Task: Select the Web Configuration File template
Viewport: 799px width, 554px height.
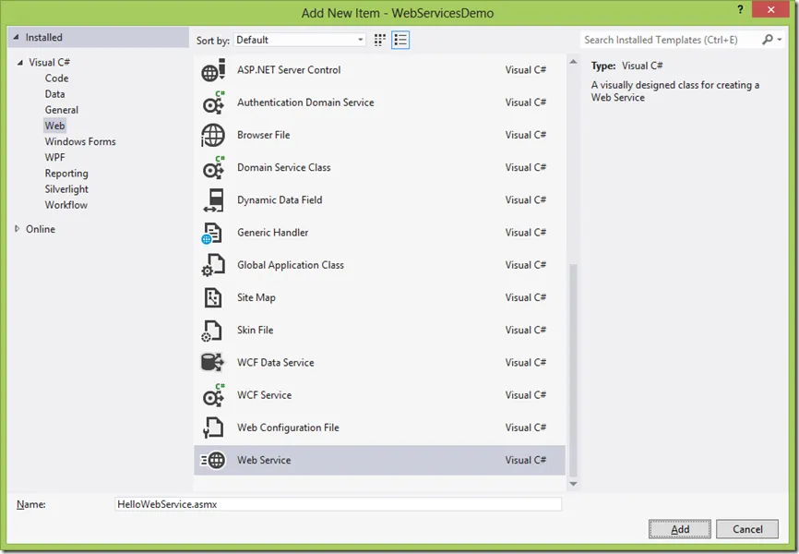Action: point(379,428)
